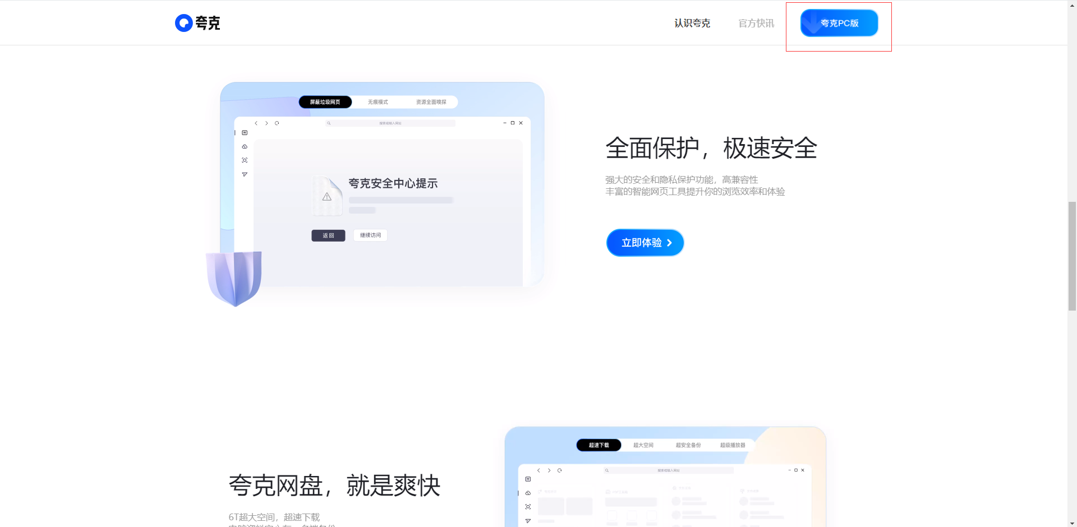Click the page vertical scrollbar thumb
Screen dimensions: 1077x527
pyautogui.click(x=1072, y=256)
